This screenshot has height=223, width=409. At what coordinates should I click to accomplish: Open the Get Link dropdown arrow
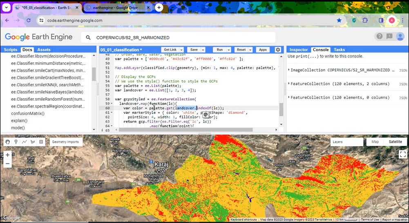(181, 50)
